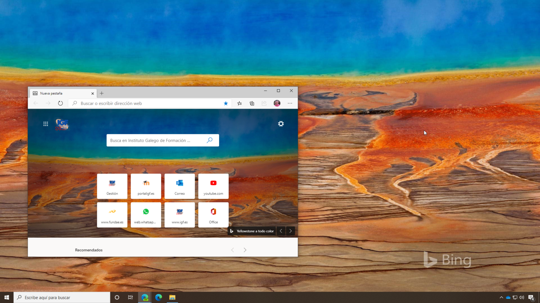Click the Favorites list icon in toolbar
540x303 pixels.
pyautogui.click(x=239, y=103)
